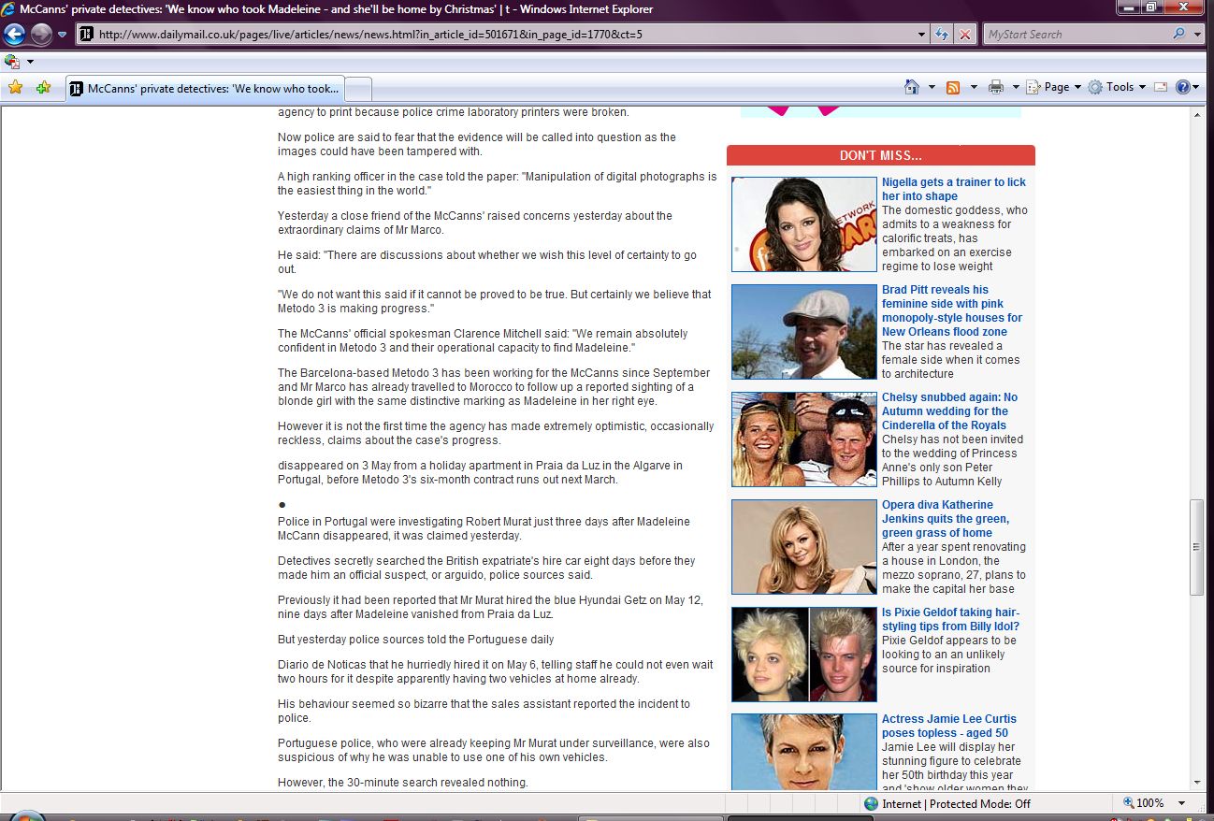Click the search magnifier icon
Screen dimensions: 1214x821
[x=1178, y=35]
